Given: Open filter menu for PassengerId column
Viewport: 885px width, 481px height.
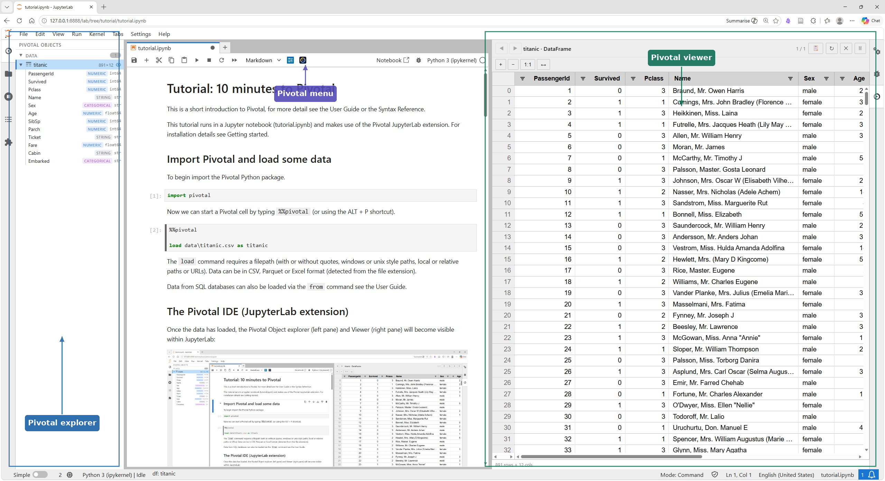Looking at the screenshot, I should (522, 78).
